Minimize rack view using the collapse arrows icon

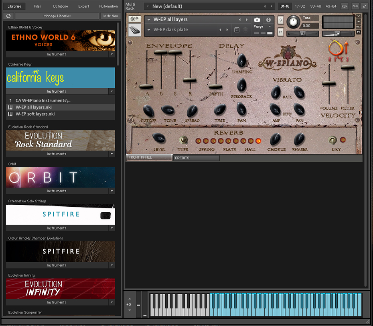[365, 6]
